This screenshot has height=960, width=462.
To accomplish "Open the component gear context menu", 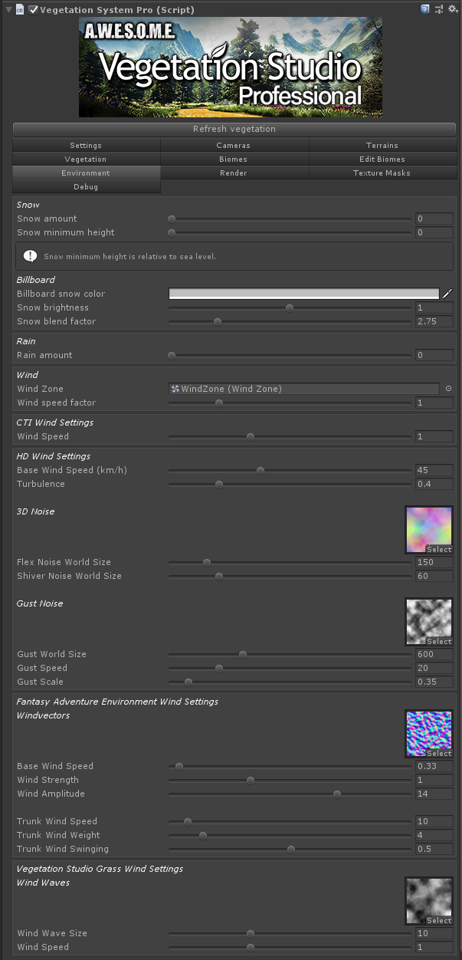I will (x=452, y=9).
